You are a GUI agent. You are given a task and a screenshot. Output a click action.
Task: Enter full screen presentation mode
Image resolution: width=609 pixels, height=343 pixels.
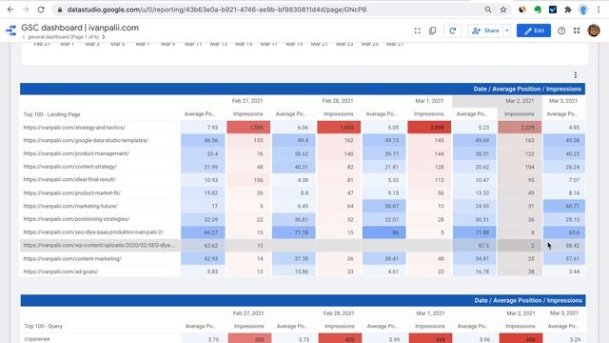(x=418, y=30)
